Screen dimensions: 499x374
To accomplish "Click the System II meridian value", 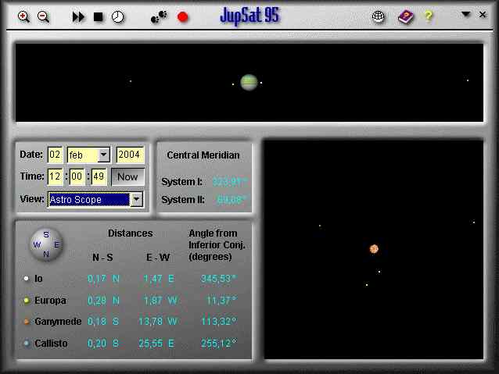I will pyautogui.click(x=232, y=200).
